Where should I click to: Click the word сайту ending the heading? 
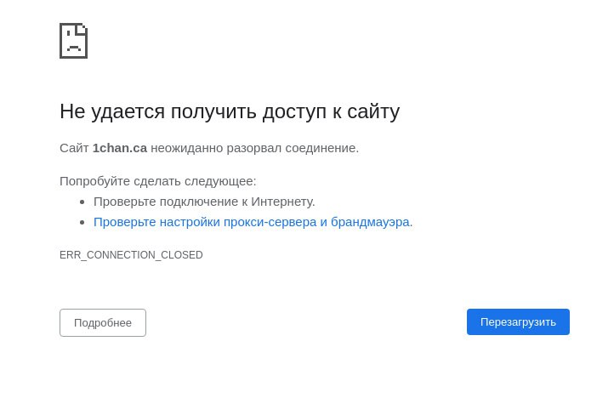tap(373, 112)
